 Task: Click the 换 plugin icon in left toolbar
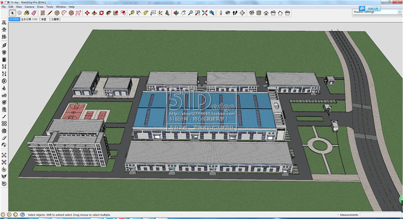click(4, 37)
